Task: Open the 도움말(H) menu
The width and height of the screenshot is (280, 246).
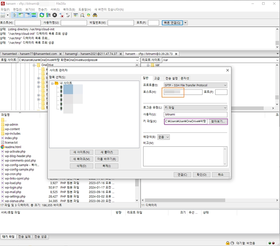Action: pos(85,9)
